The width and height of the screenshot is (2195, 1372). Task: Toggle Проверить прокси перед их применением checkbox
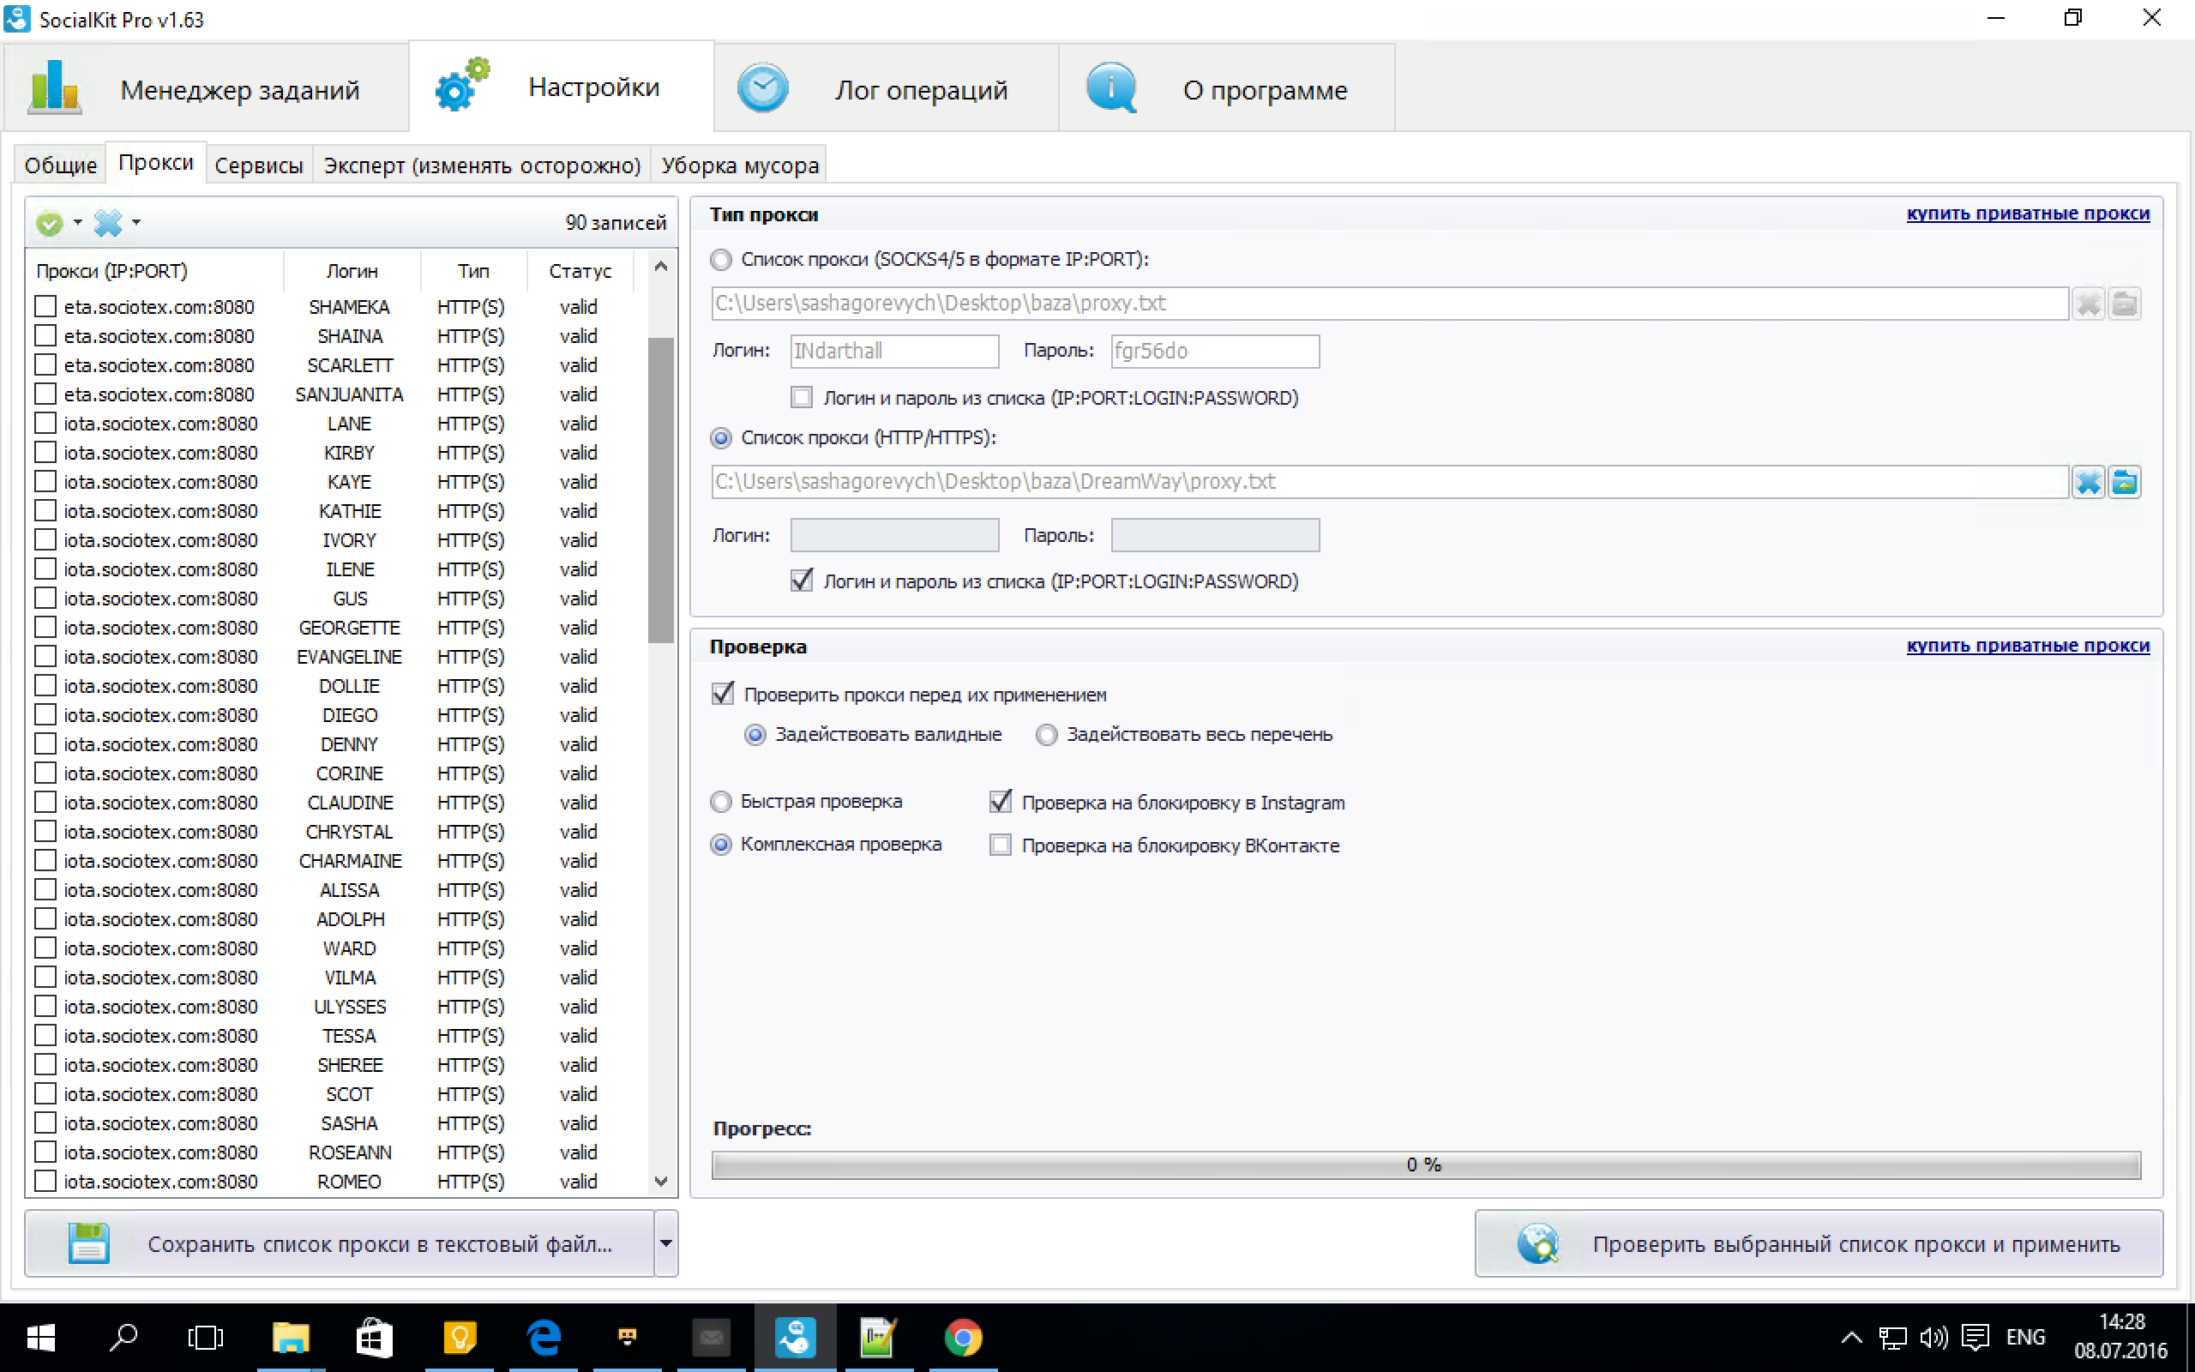[x=723, y=695]
